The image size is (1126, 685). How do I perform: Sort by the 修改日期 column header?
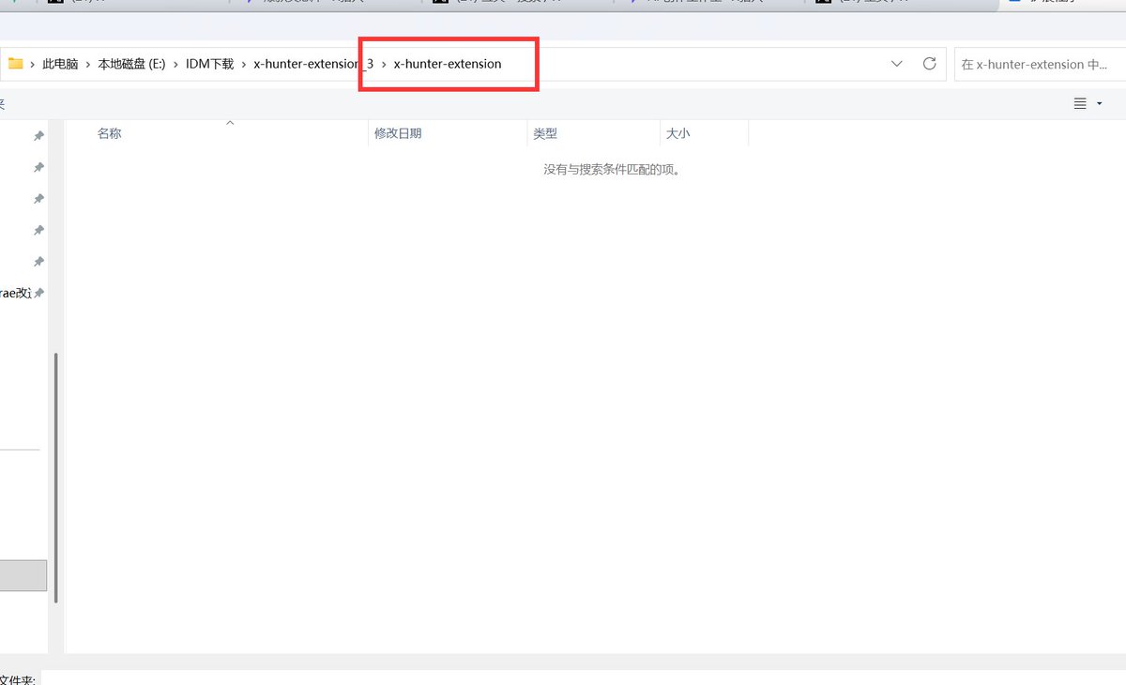398,133
